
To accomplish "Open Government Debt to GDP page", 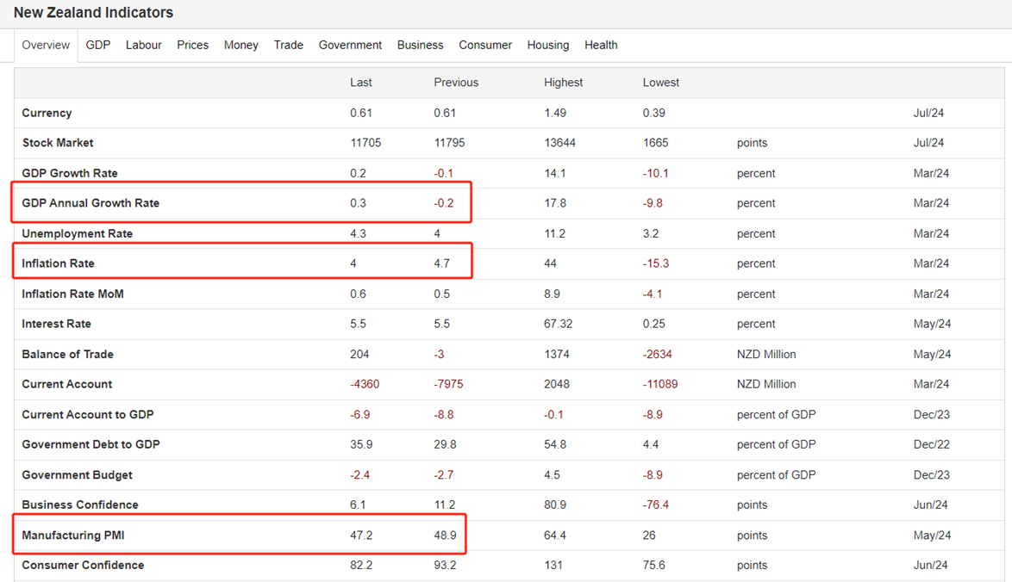I will pos(91,444).
